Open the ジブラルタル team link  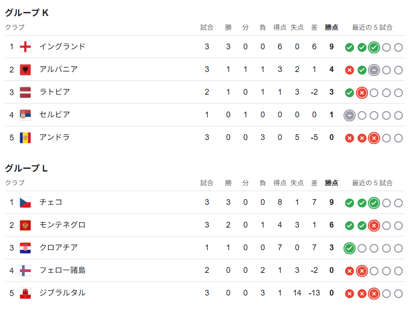point(62,293)
